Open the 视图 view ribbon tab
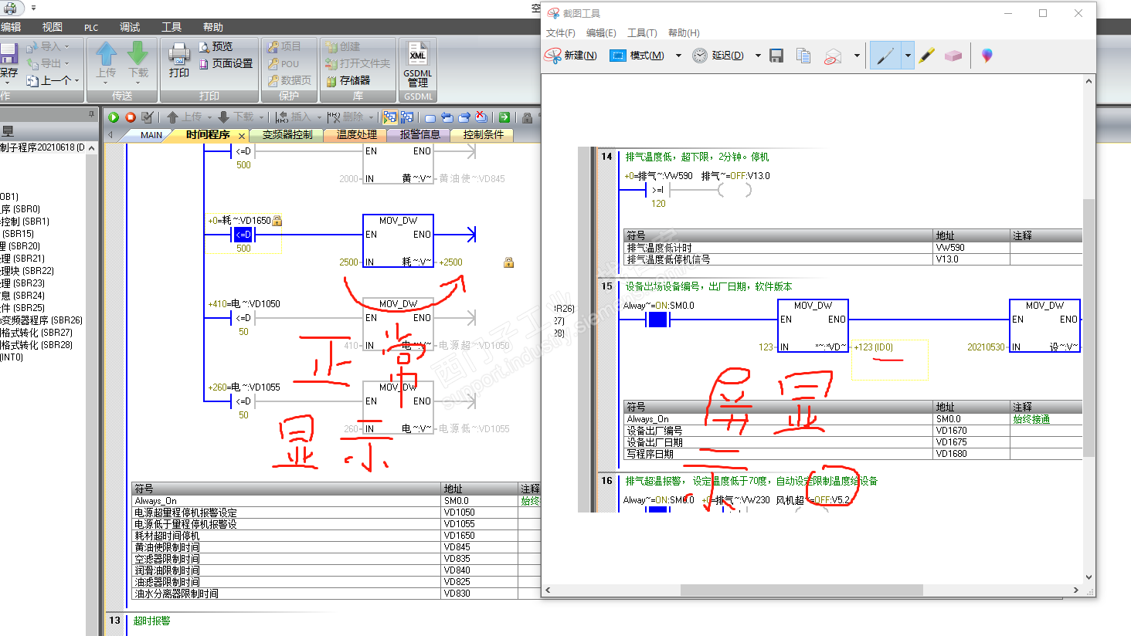Viewport: 1131px width, 636px height. tap(53, 27)
